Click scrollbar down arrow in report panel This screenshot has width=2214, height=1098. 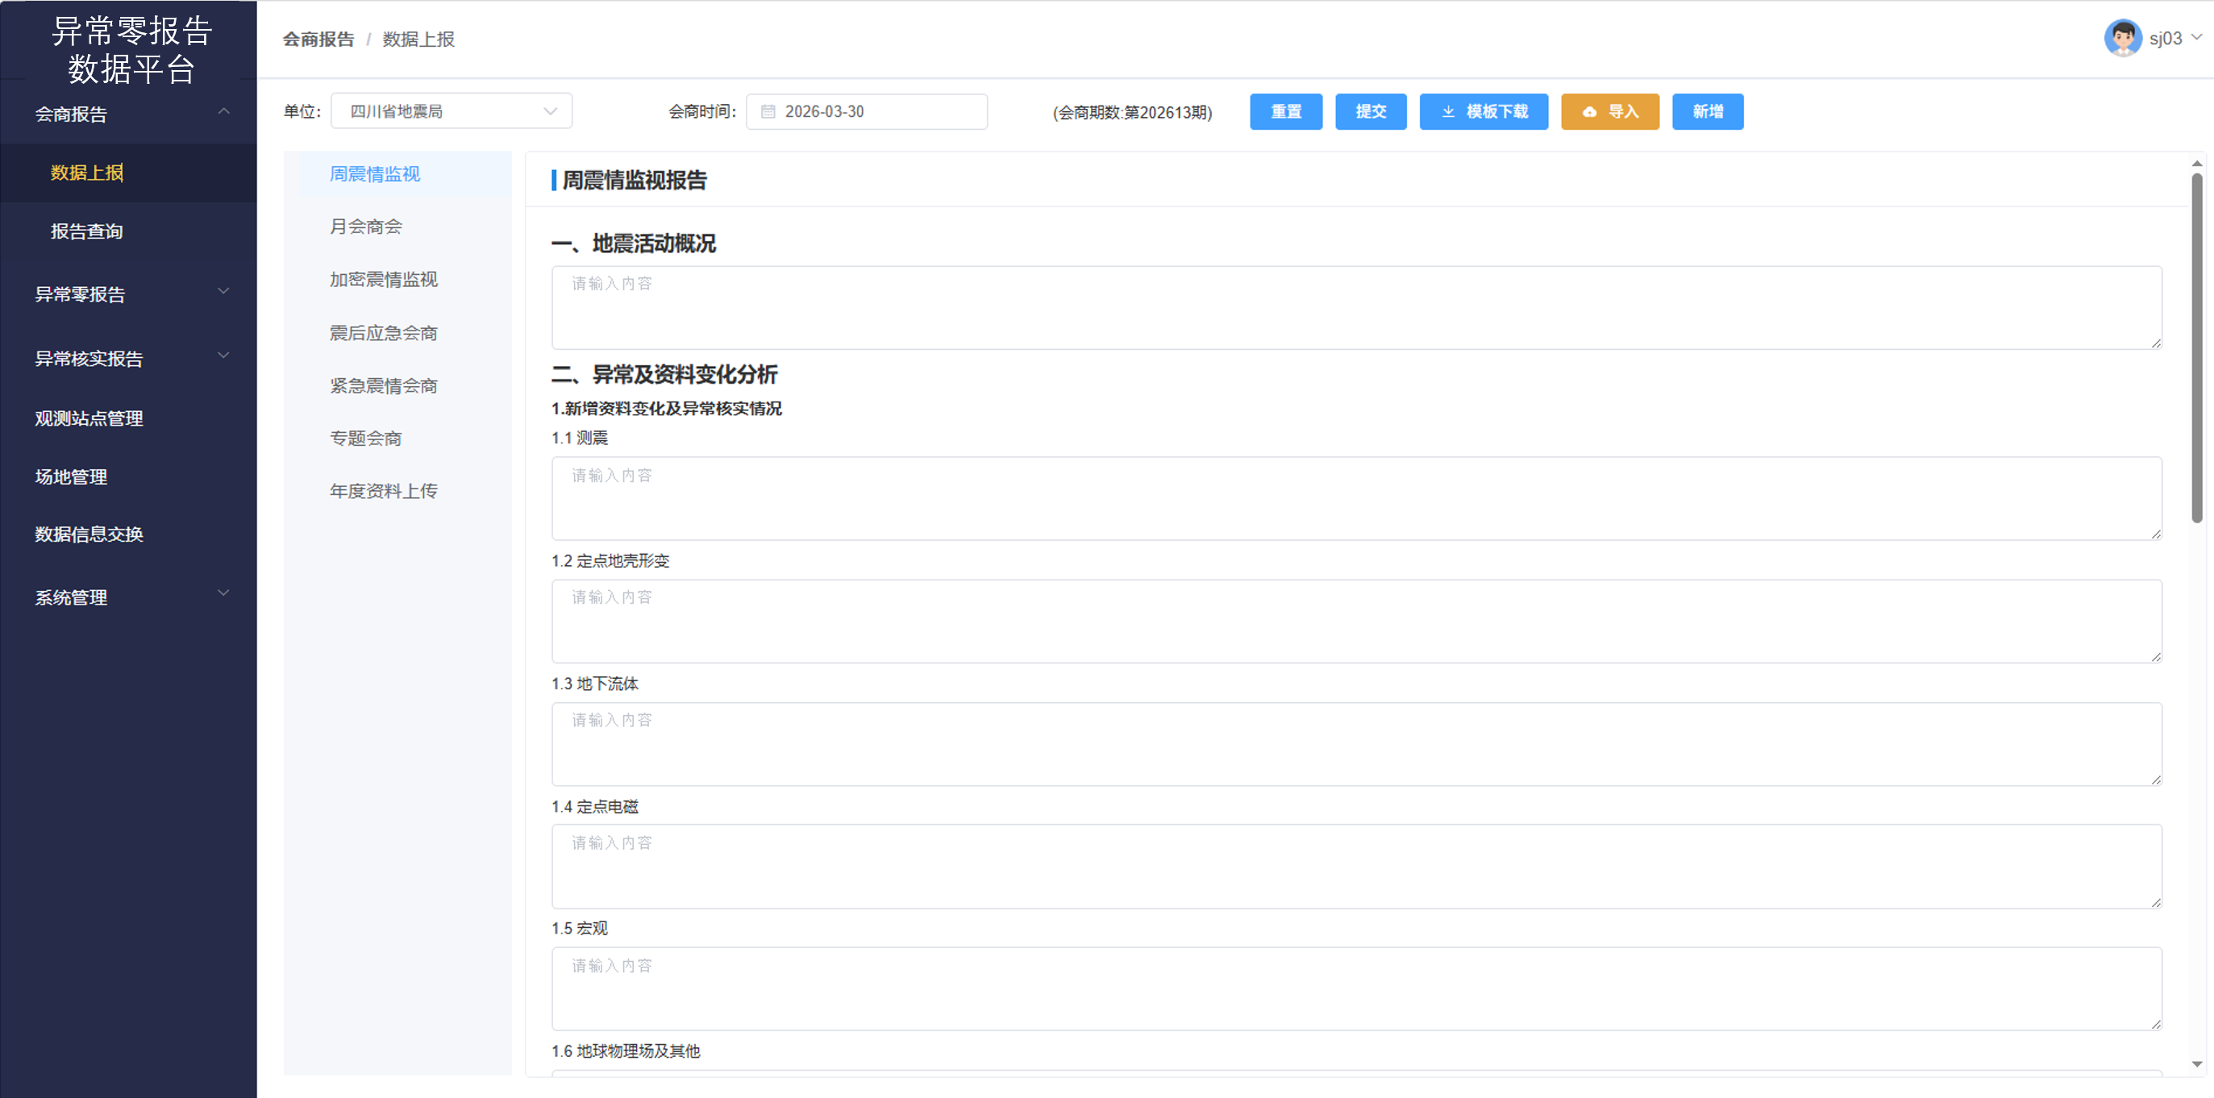(2196, 1063)
